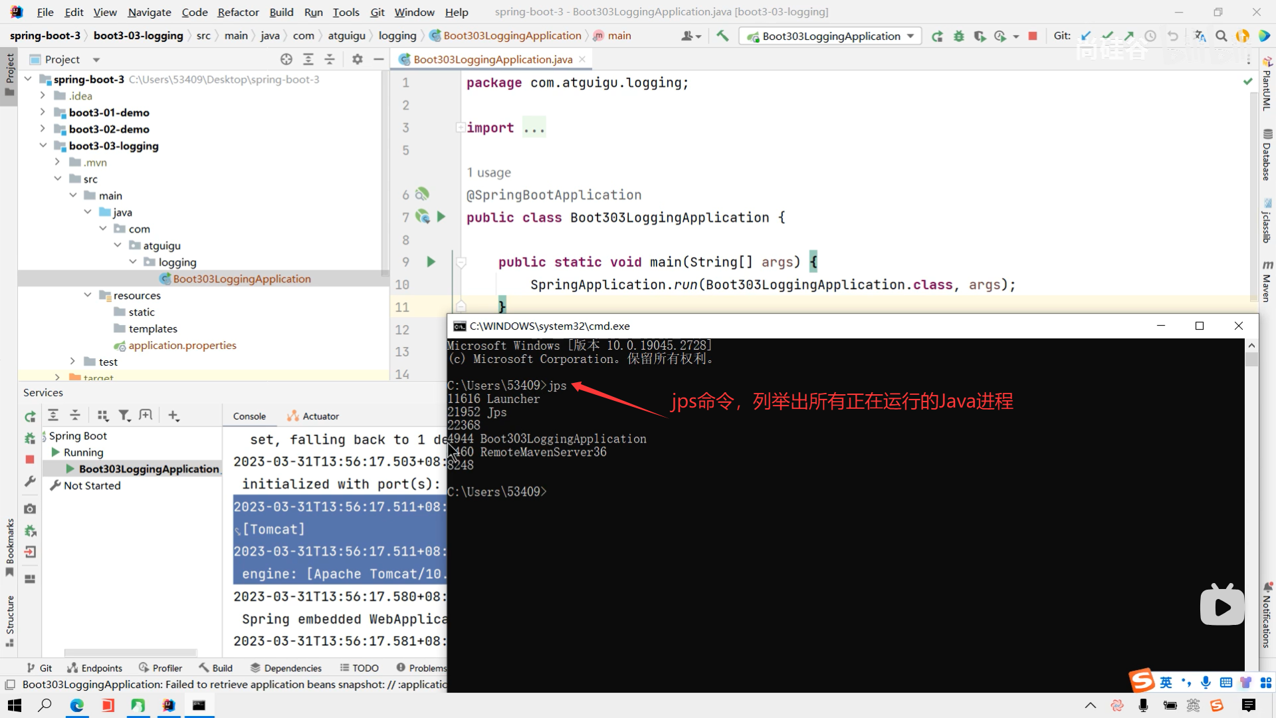Click the Git update project arrow
This screenshot has height=718, width=1276.
coord(1085,36)
